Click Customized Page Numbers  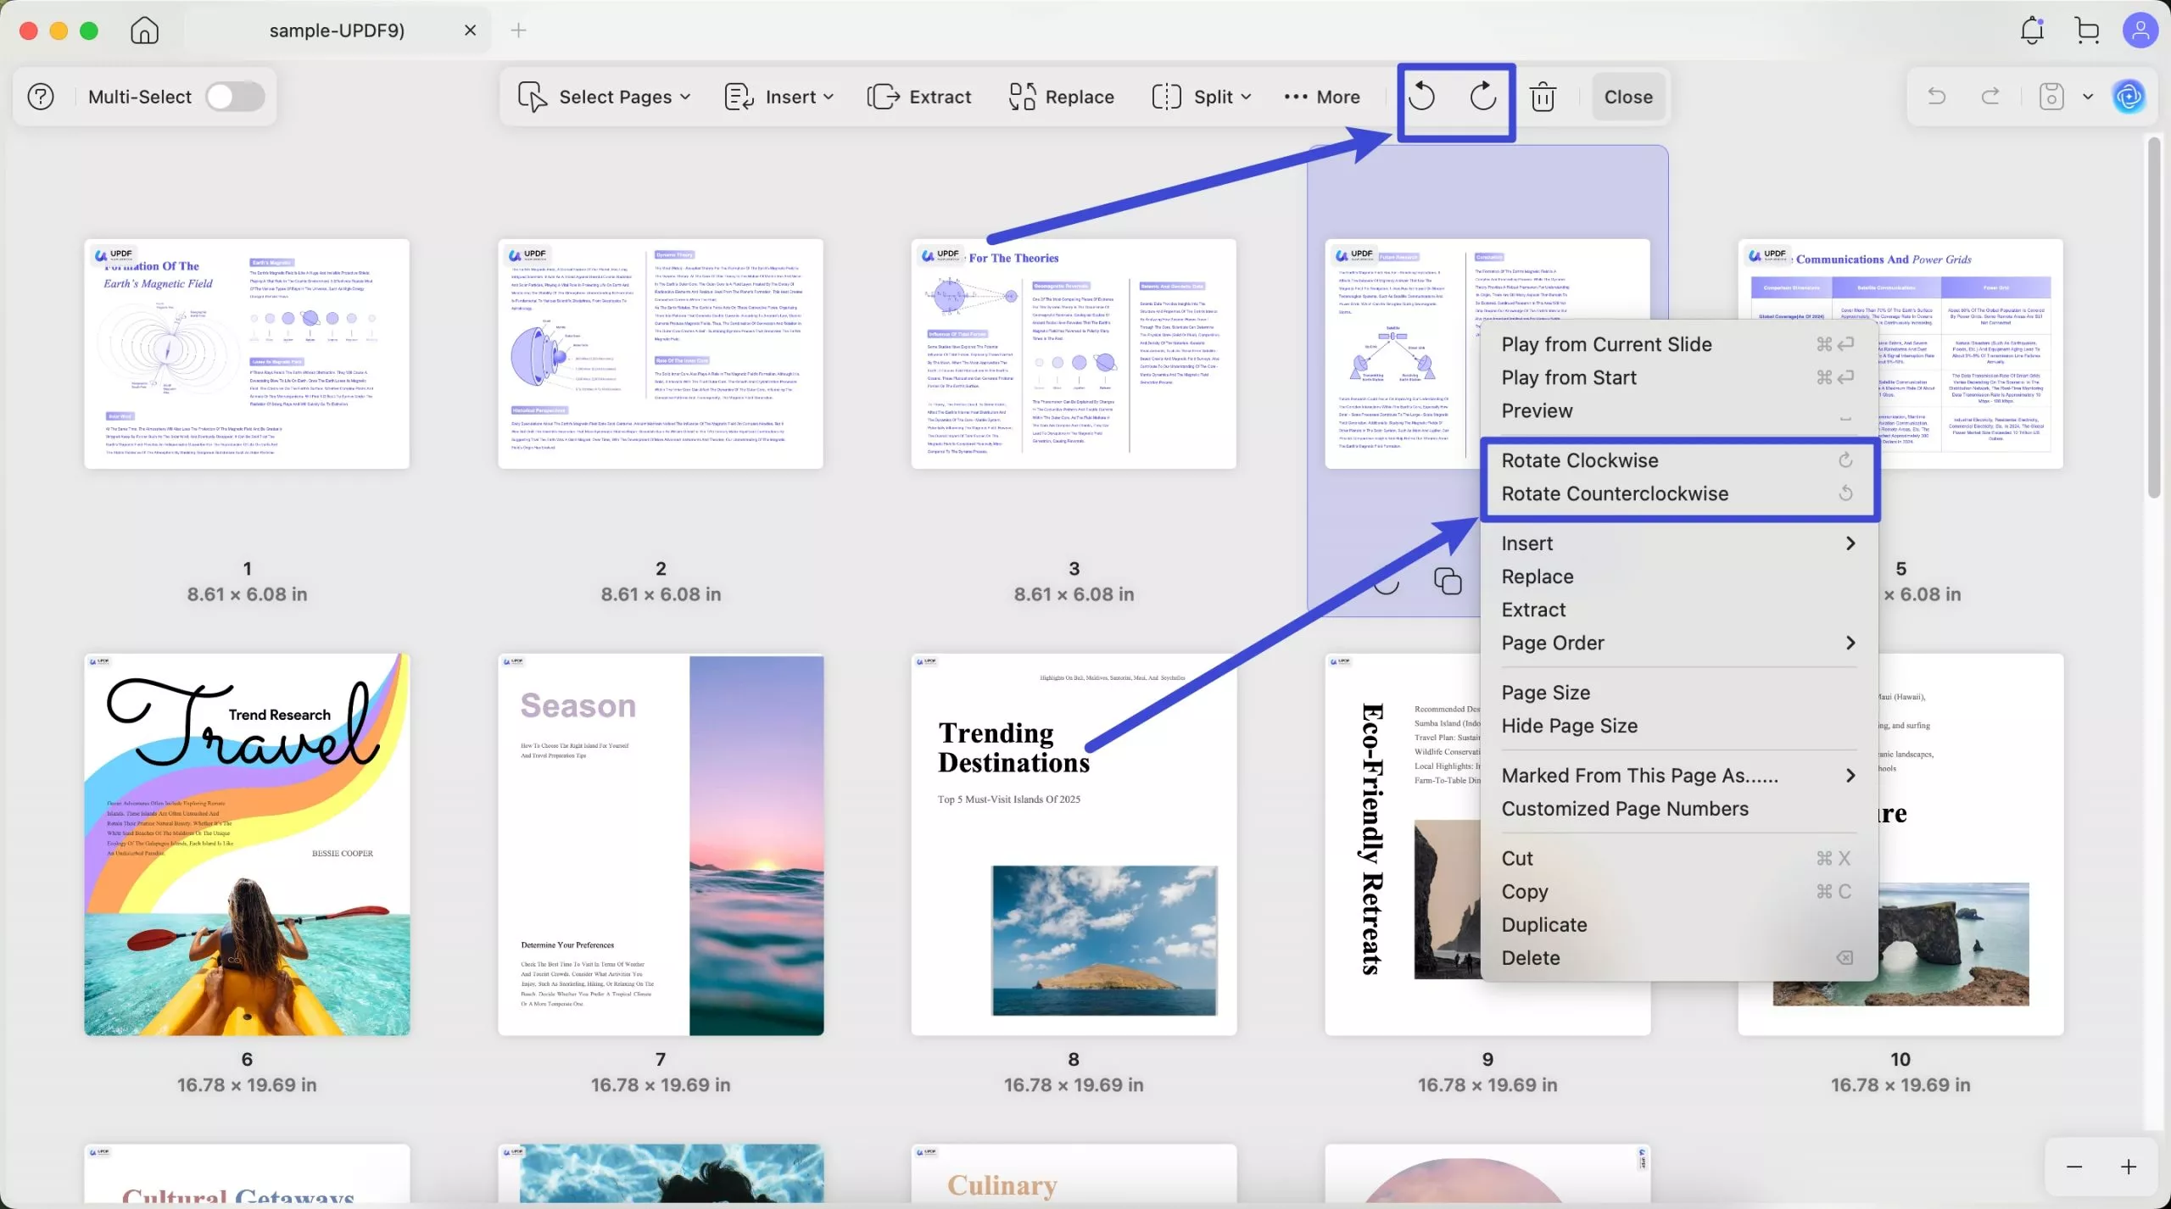point(1625,809)
